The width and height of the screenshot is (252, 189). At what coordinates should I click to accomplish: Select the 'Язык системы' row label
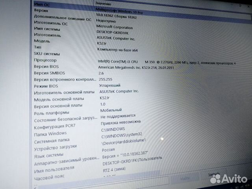(x=49, y=156)
